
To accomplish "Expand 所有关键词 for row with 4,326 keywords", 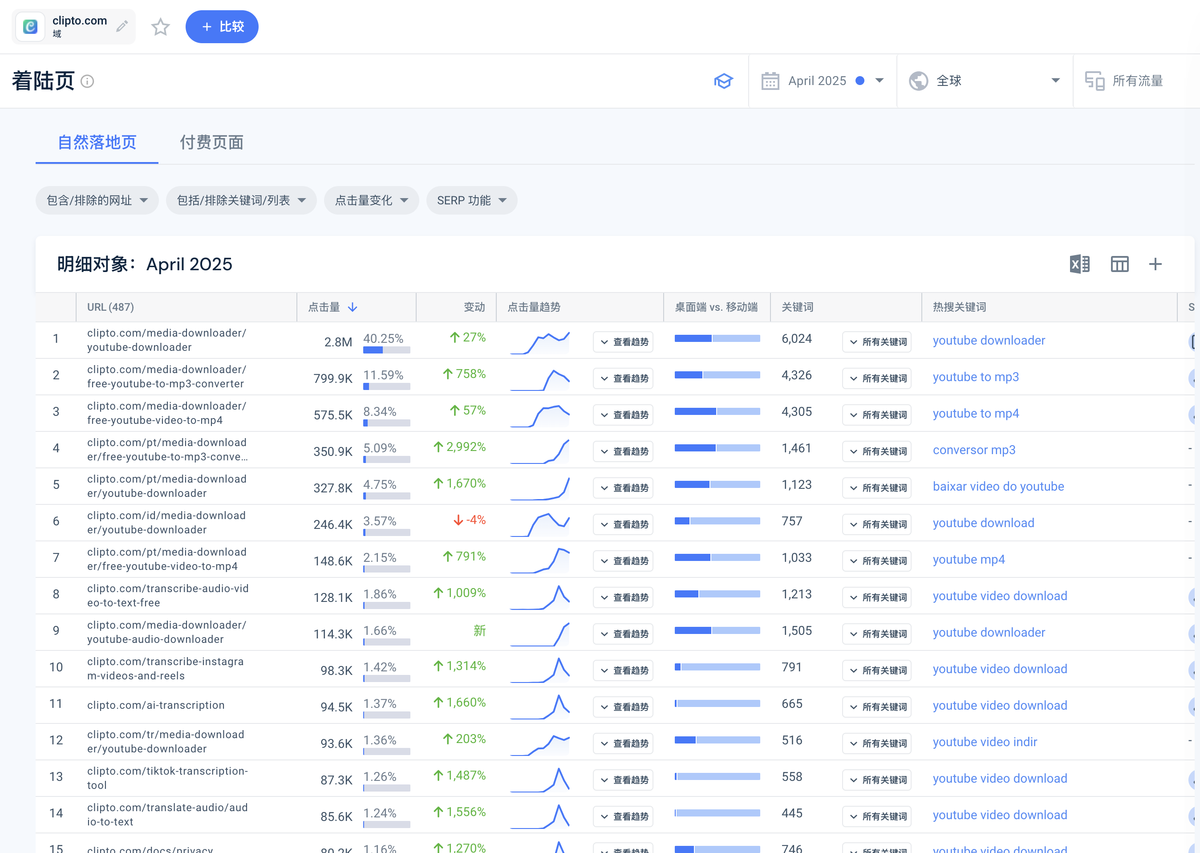I will [876, 378].
